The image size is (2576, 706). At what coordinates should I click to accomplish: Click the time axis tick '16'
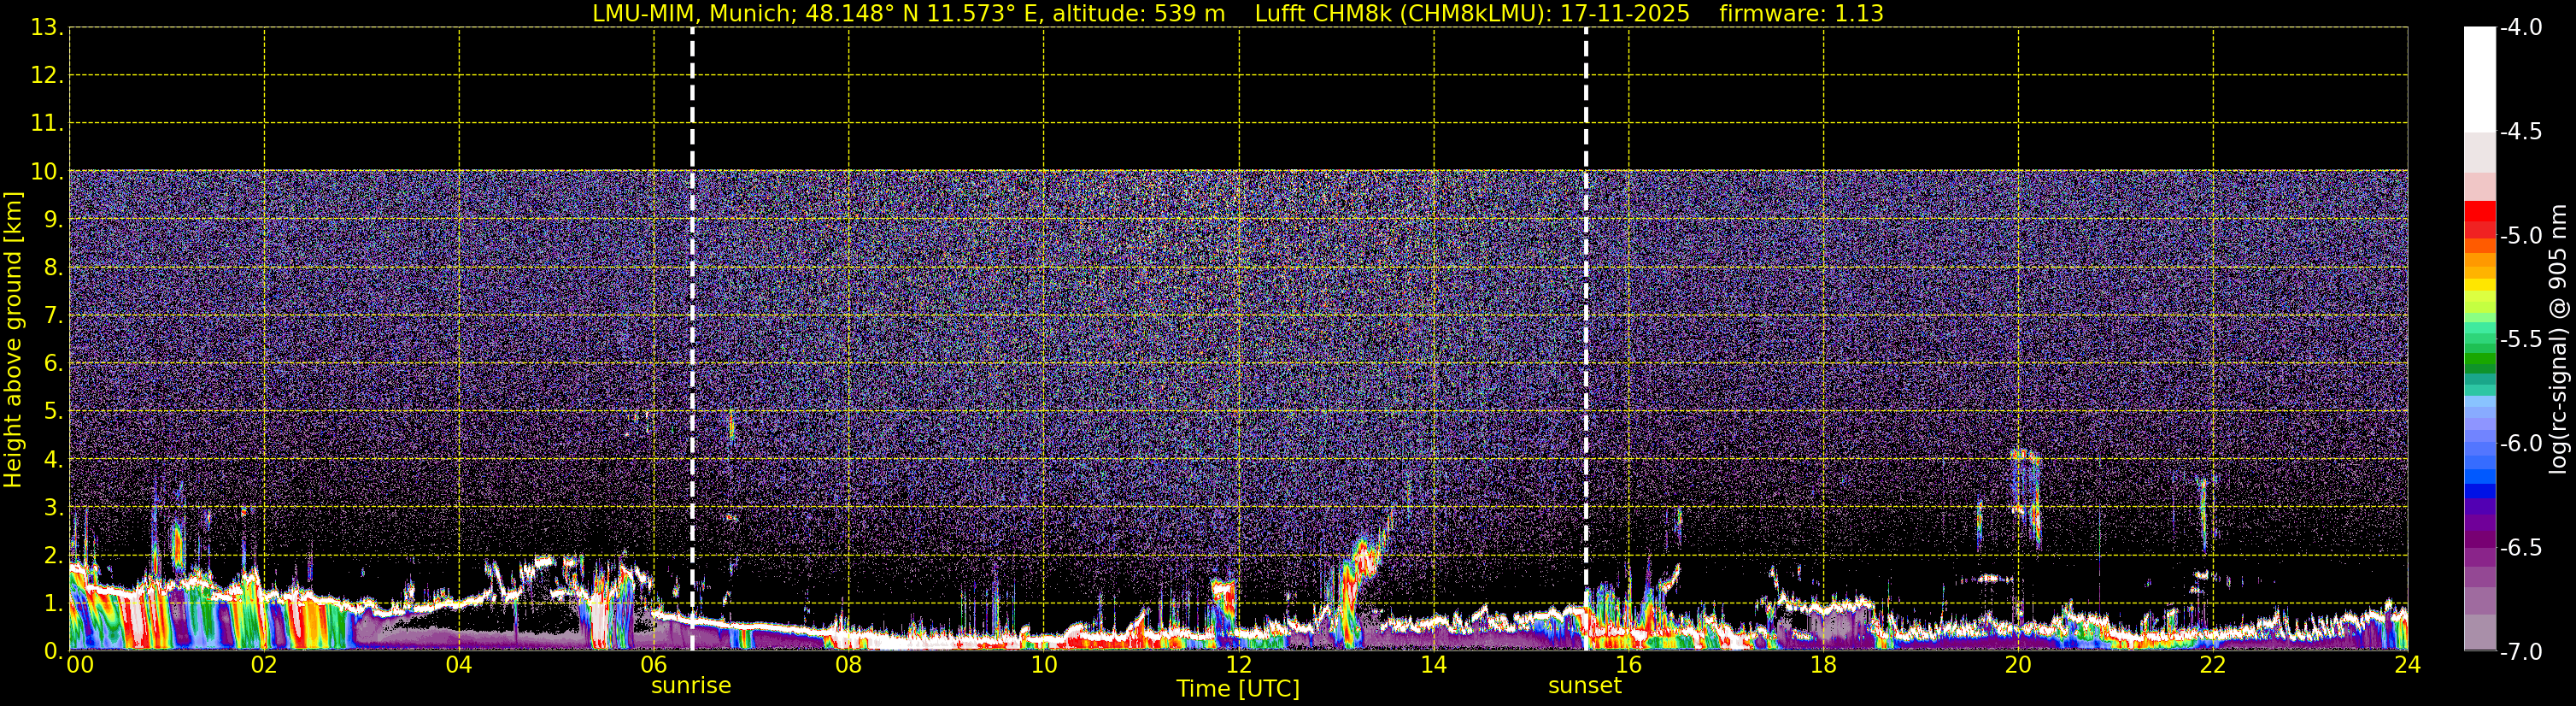pyautogui.click(x=1629, y=665)
